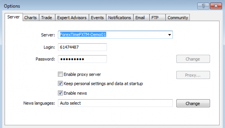This screenshot has width=225, height=128.
Task: Uncheck Keep personal settings and data at startup
Action: 60,84
